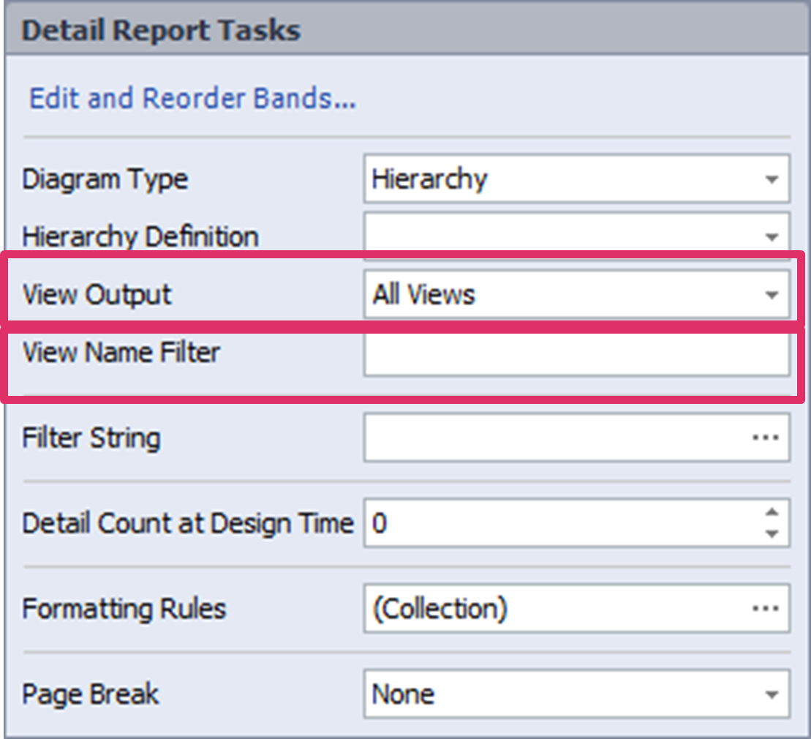Open the Formatting Rules ellipsis collection editor

click(765, 609)
